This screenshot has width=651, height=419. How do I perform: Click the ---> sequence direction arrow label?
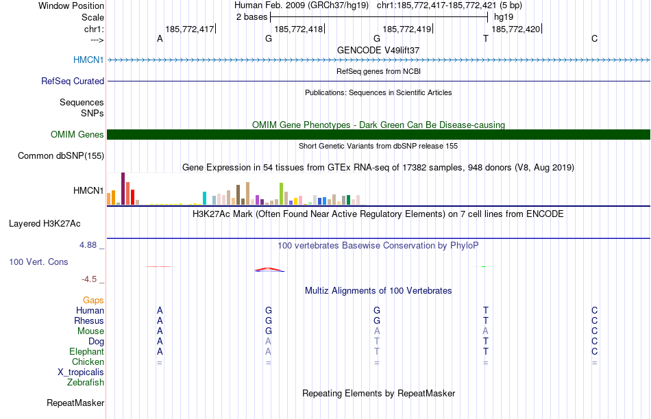point(97,40)
